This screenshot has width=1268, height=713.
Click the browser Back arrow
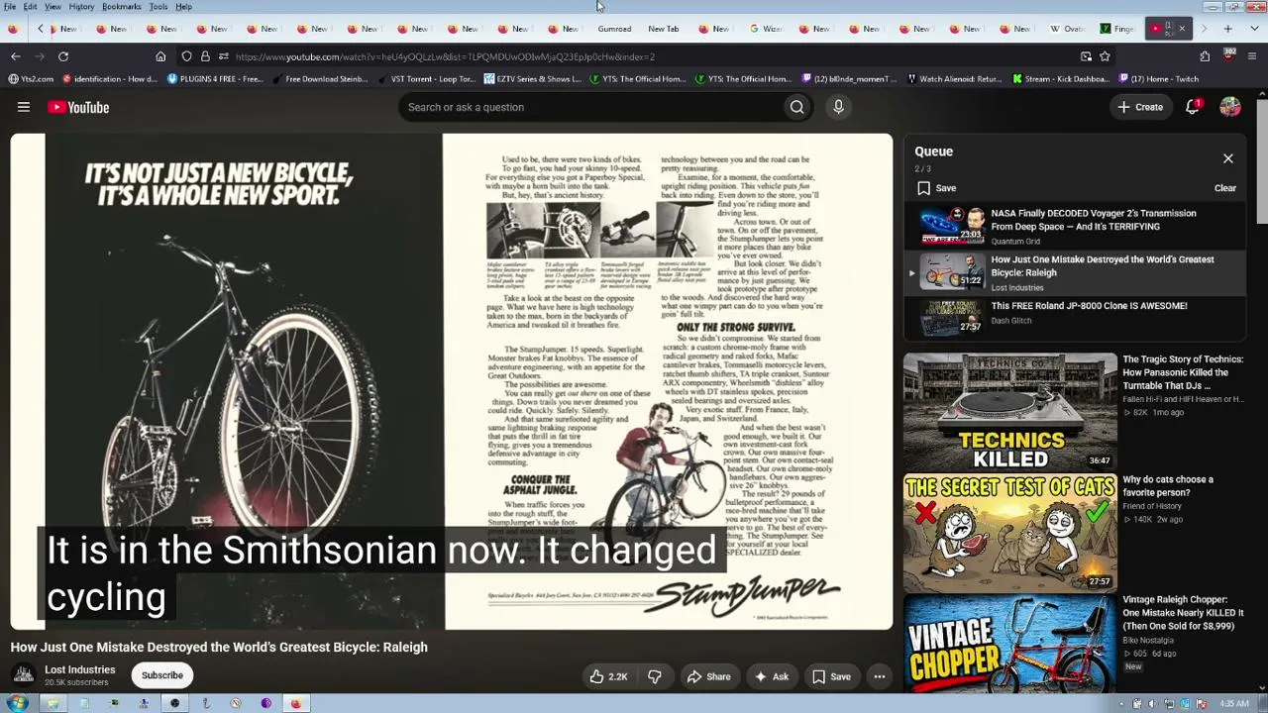pyautogui.click(x=15, y=56)
